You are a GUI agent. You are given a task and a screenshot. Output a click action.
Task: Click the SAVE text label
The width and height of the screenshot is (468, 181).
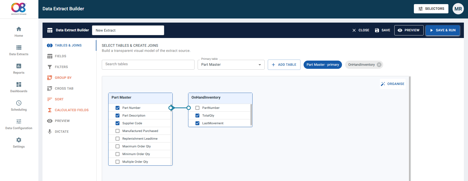click(x=386, y=30)
